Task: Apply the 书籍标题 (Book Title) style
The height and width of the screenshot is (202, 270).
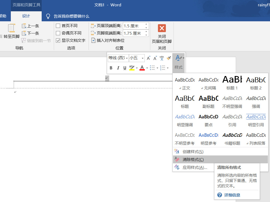Action: [232, 139]
